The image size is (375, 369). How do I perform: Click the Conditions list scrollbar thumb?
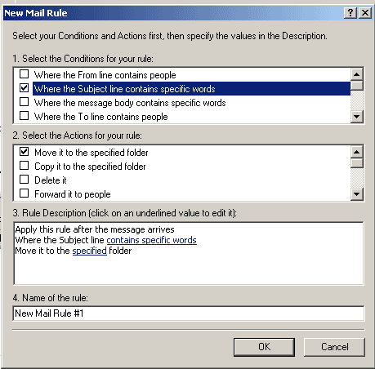pos(357,86)
